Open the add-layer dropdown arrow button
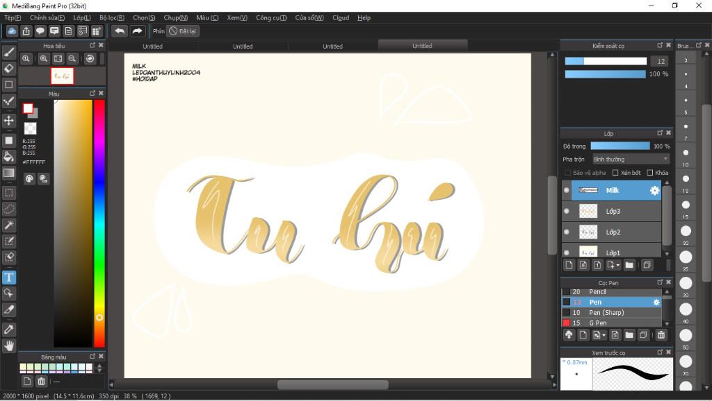712x401 pixels. [x=613, y=264]
